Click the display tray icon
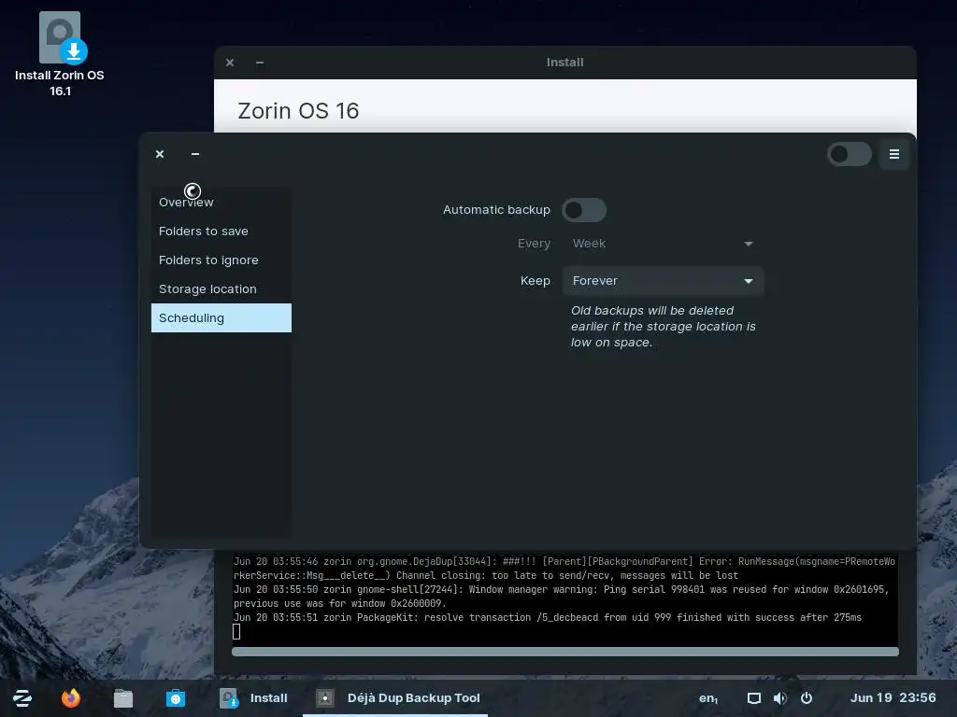This screenshot has height=717, width=957. coord(754,698)
